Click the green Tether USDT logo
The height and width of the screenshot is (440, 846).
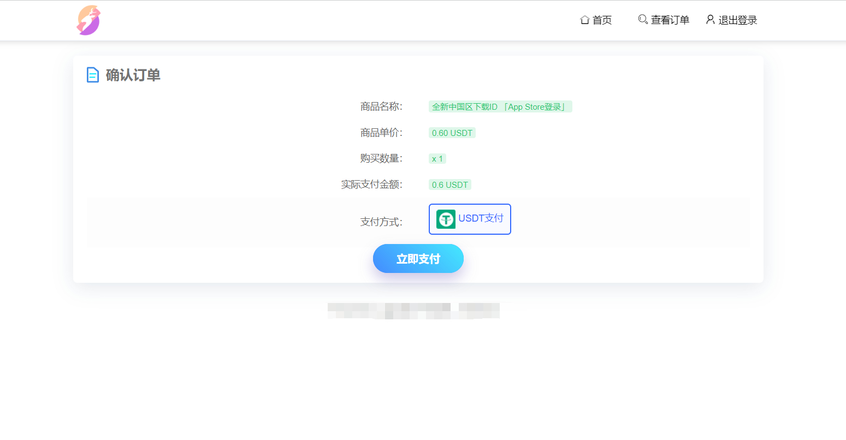446,219
